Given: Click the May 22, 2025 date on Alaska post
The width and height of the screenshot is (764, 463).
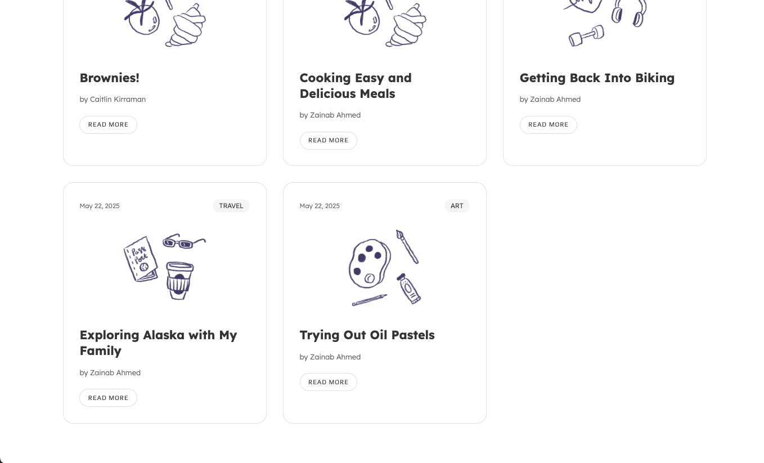Looking at the screenshot, I should (x=99, y=206).
